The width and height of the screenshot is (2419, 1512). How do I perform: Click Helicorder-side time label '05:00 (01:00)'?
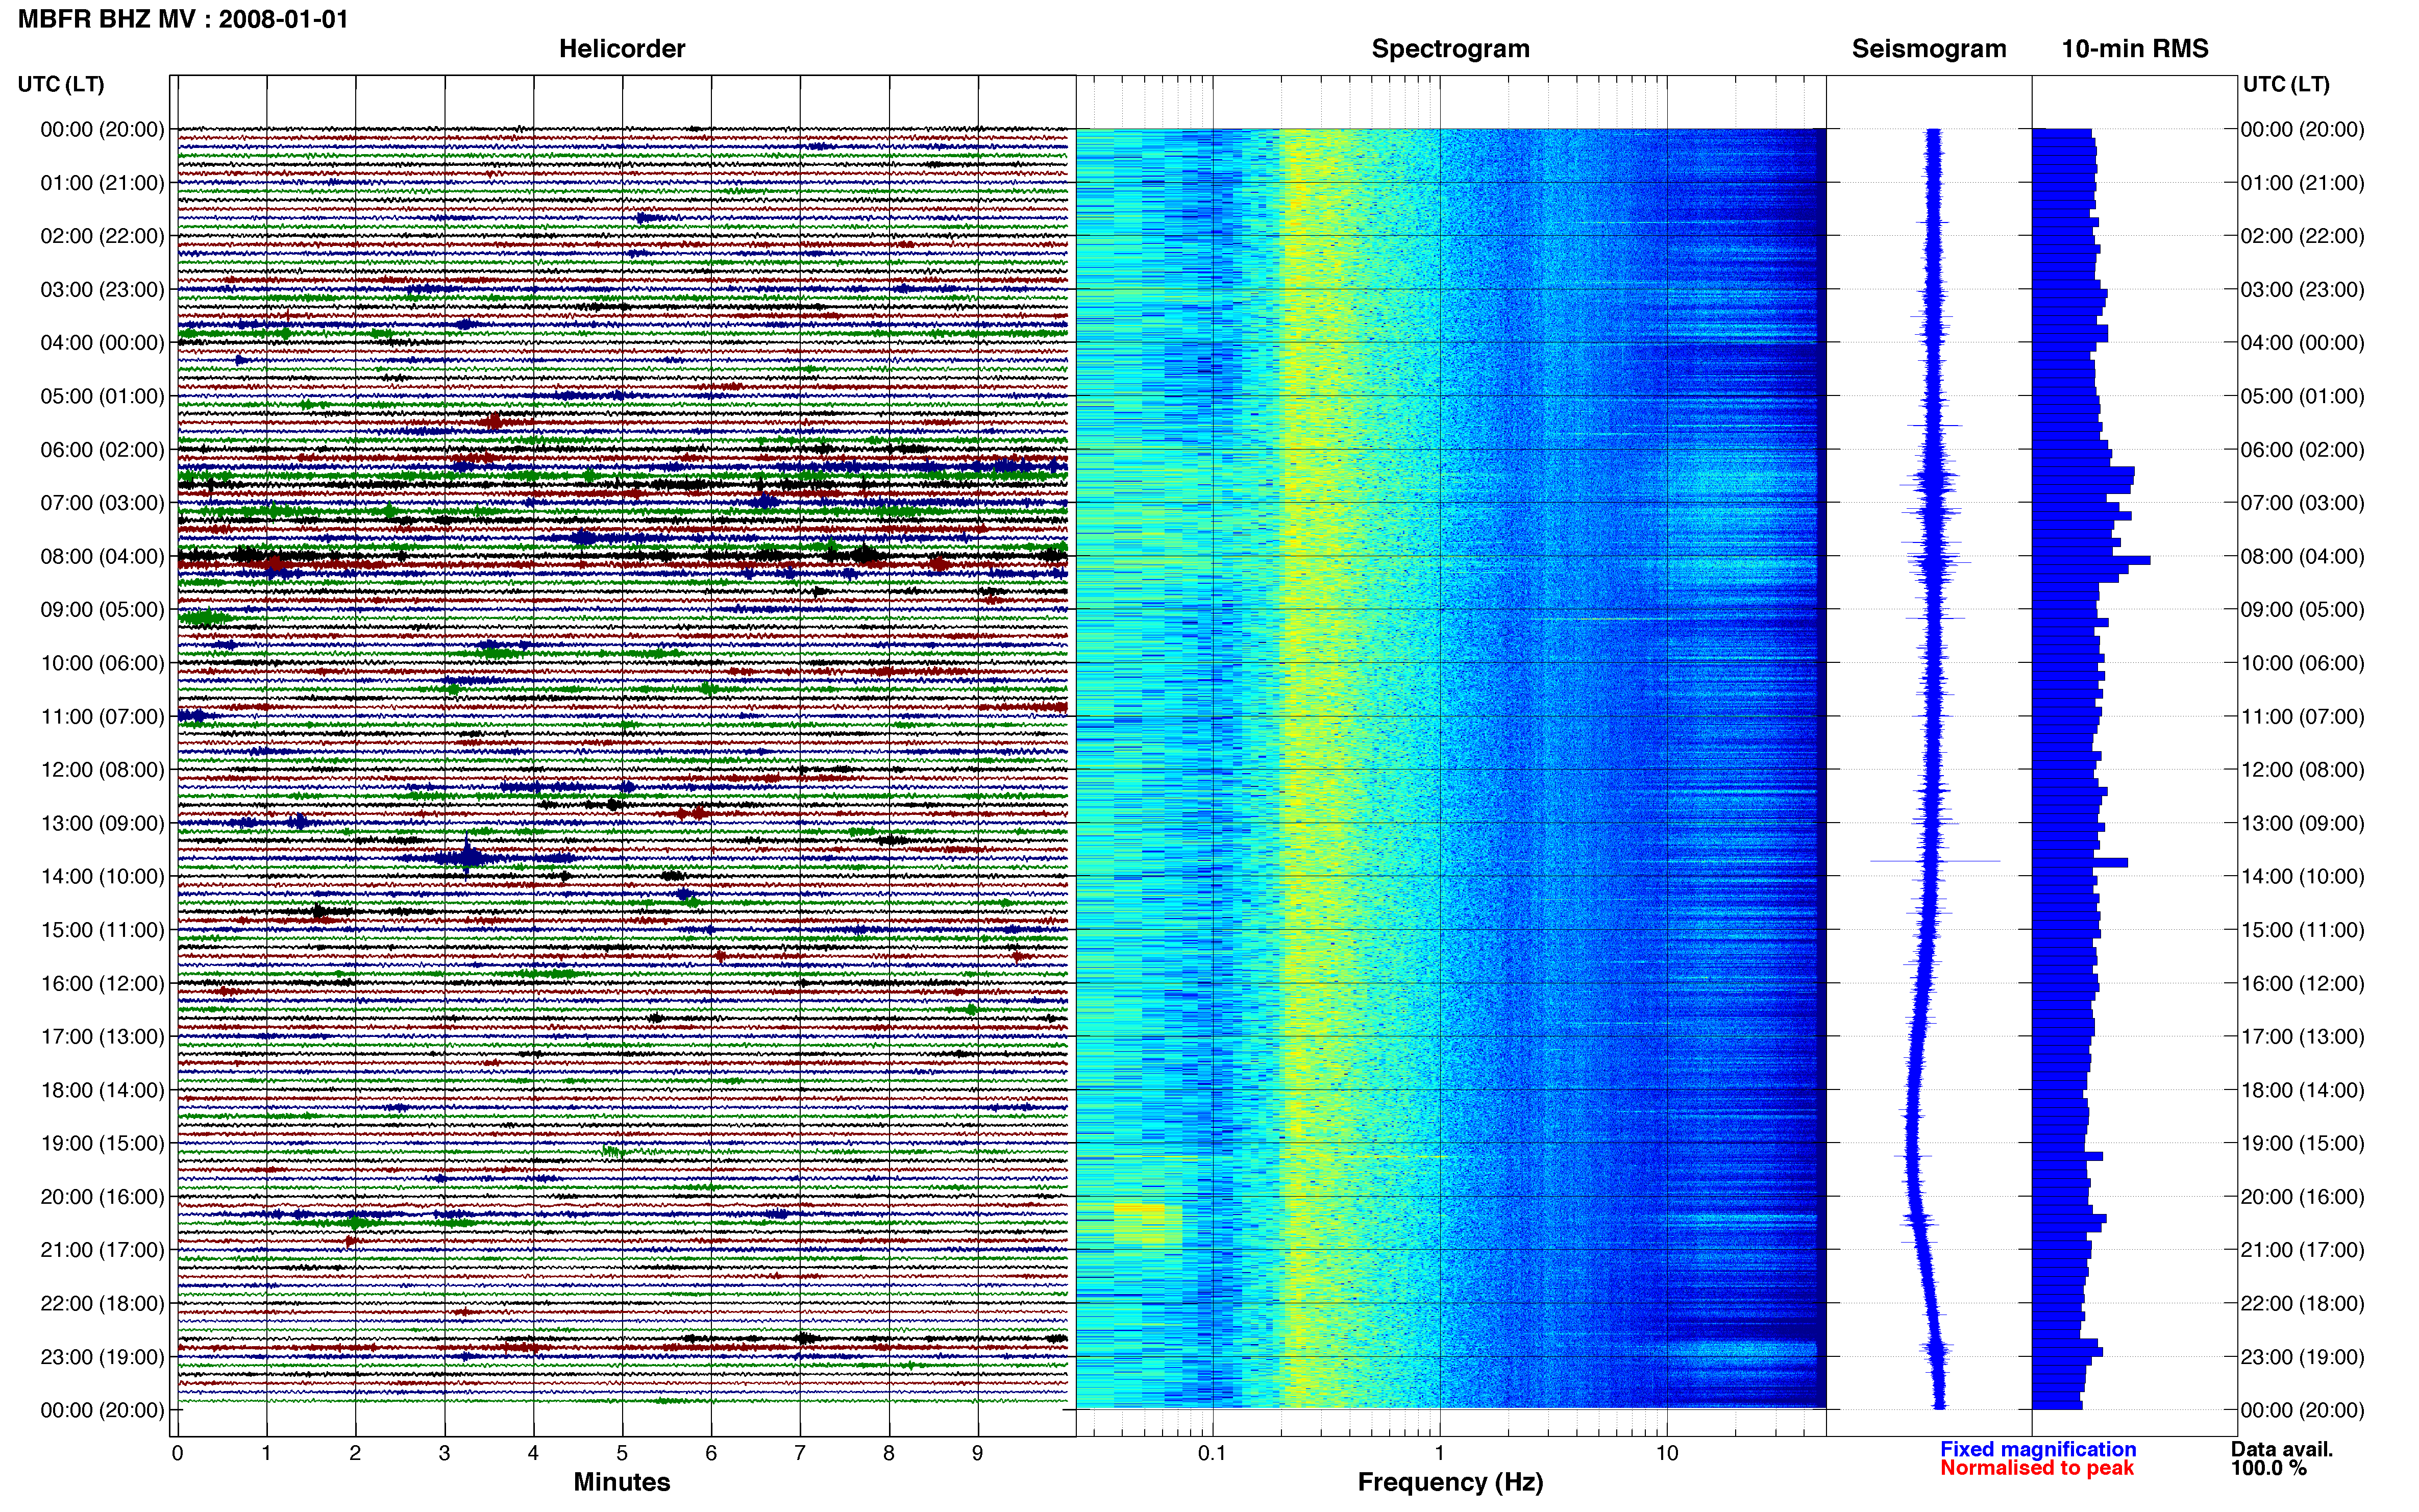click(102, 396)
